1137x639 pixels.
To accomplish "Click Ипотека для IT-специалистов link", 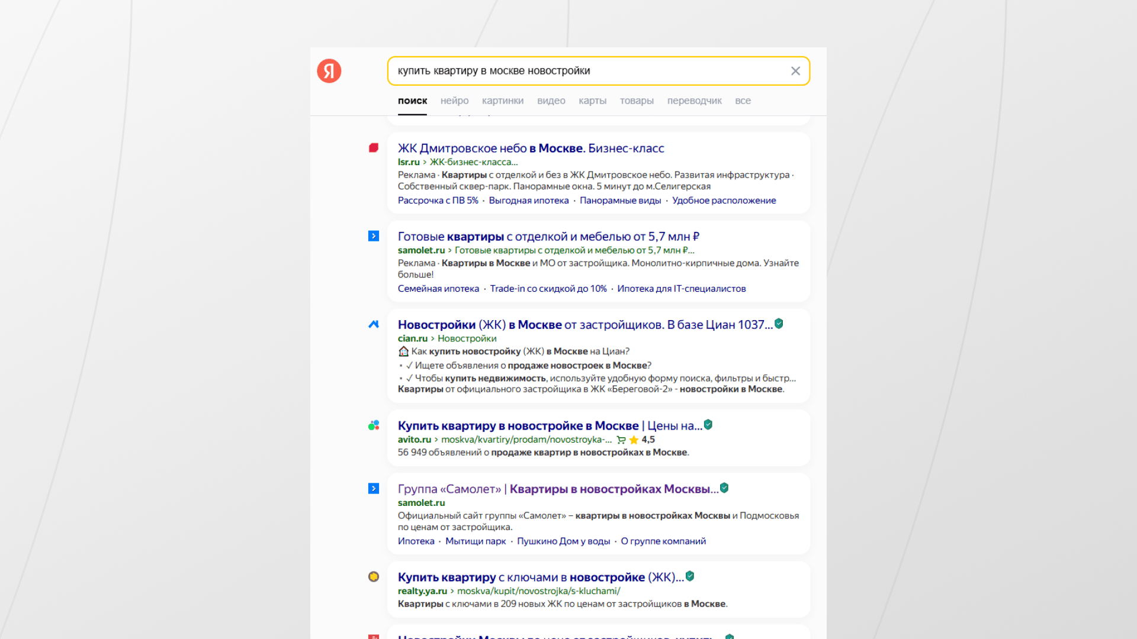I will pos(682,289).
